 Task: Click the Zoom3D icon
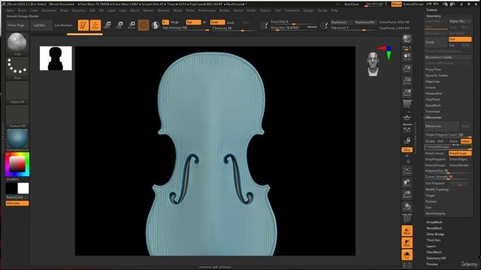407,195
